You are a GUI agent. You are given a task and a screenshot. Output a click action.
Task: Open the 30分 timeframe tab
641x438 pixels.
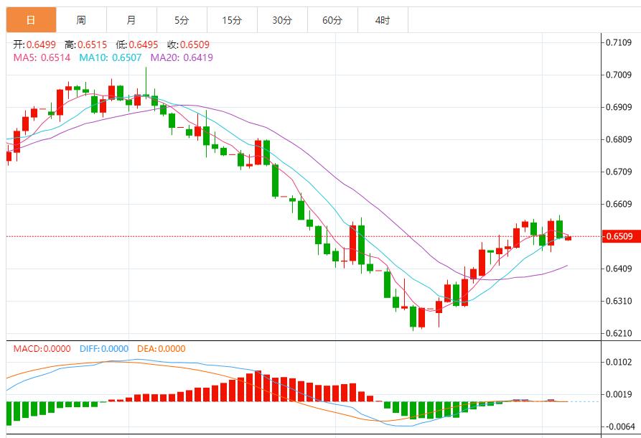tap(283, 19)
